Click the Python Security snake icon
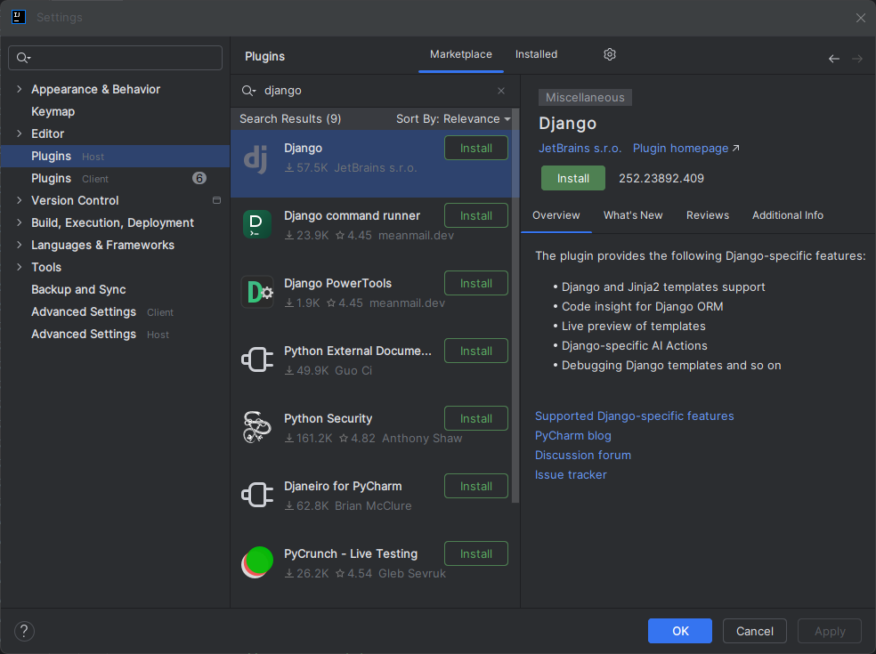 257,427
